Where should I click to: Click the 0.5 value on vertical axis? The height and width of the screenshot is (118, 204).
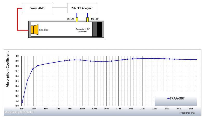tap(17, 81)
